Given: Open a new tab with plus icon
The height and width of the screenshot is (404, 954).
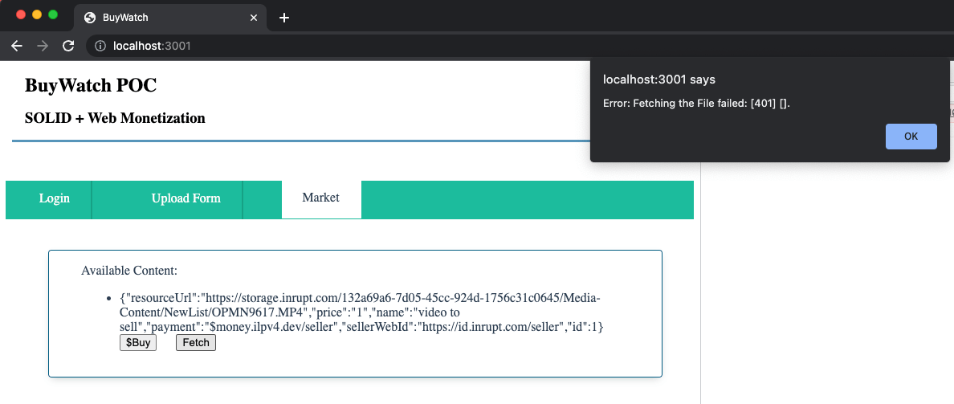Looking at the screenshot, I should tap(284, 18).
